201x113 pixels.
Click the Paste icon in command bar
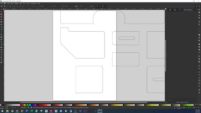(199, 40)
